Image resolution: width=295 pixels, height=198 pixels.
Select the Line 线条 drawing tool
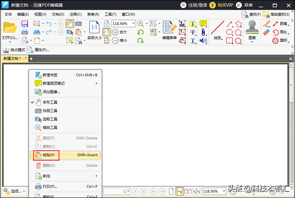pos(218,30)
